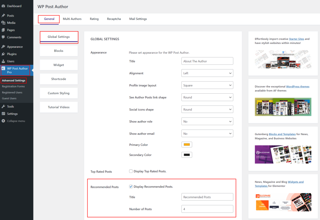Viewport: 320px width, 220px height.
Task: Click the WP Post Author Pro icon
Action: tap(3, 68)
